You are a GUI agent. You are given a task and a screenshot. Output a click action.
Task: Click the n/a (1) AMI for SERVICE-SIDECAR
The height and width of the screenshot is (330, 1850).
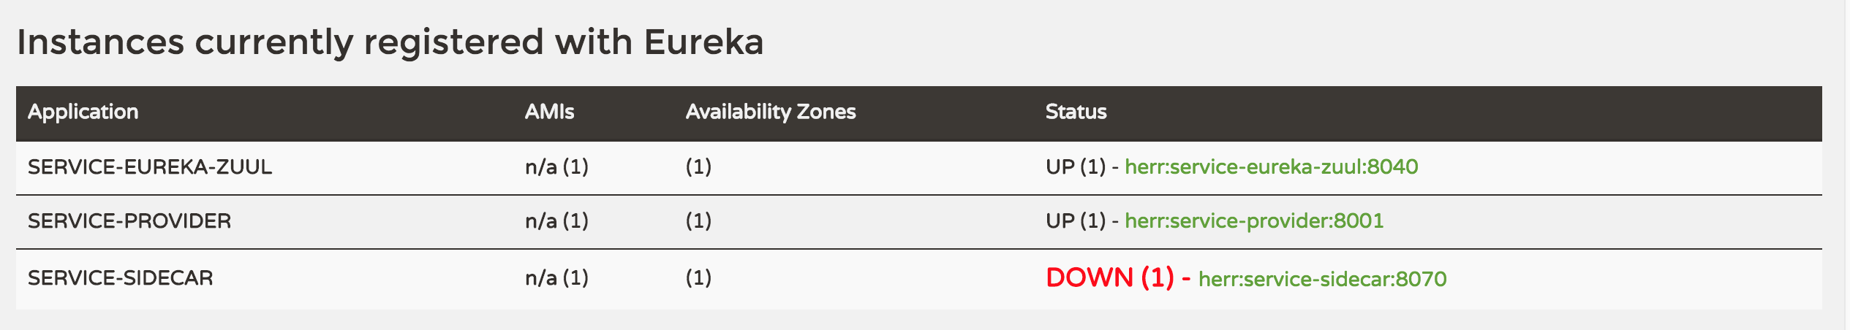(x=556, y=278)
